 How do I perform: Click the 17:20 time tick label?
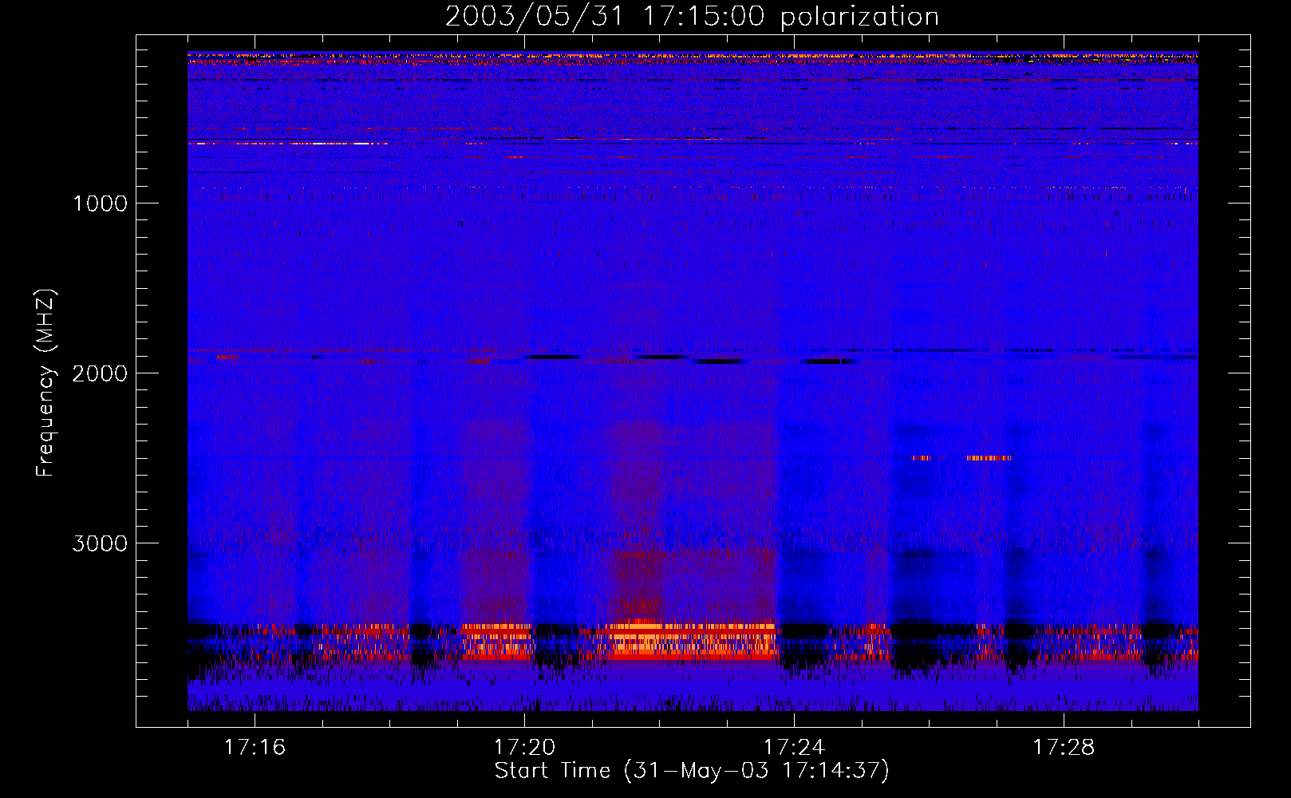(x=524, y=748)
